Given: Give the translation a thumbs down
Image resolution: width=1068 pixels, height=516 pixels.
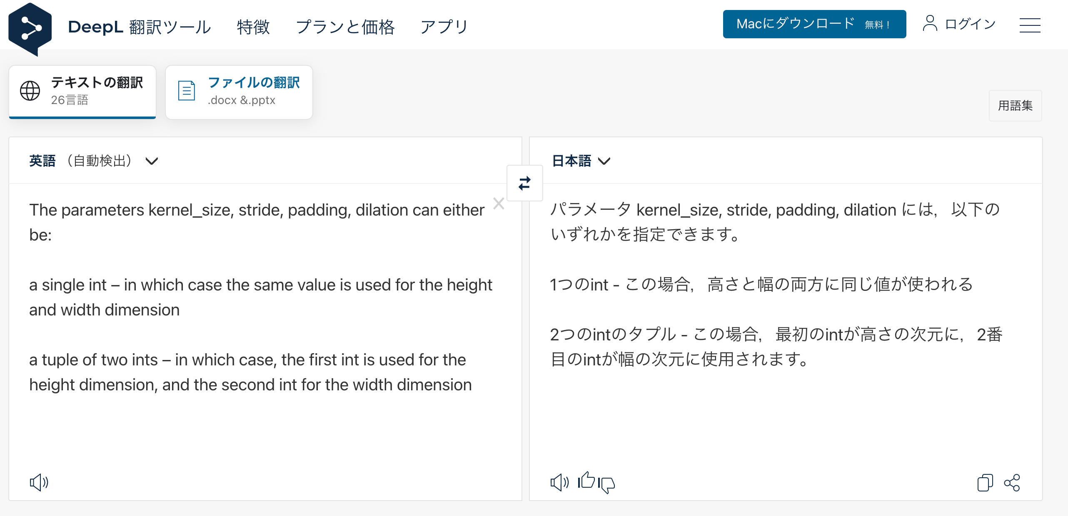Looking at the screenshot, I should pyautogui.click(x=607, y=484).
